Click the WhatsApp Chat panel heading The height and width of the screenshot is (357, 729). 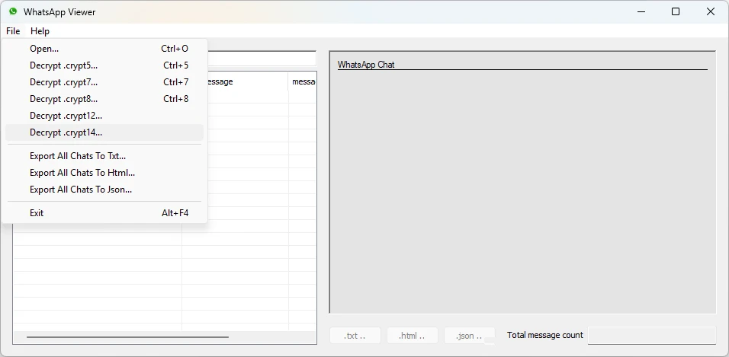pos(366,65)
